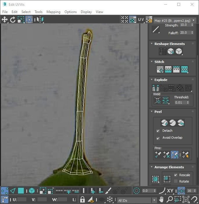The height and width of the screenshot is (204, 199).
Task: Click the Pin Selected icon
Action: coord(158,155)
